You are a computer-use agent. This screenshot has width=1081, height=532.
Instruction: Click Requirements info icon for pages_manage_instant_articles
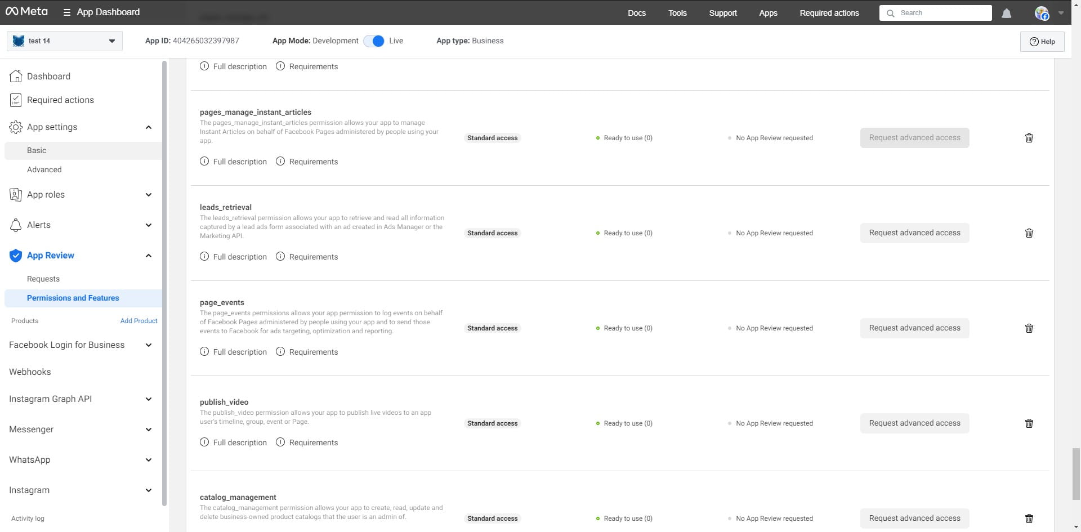coord(280,161)
